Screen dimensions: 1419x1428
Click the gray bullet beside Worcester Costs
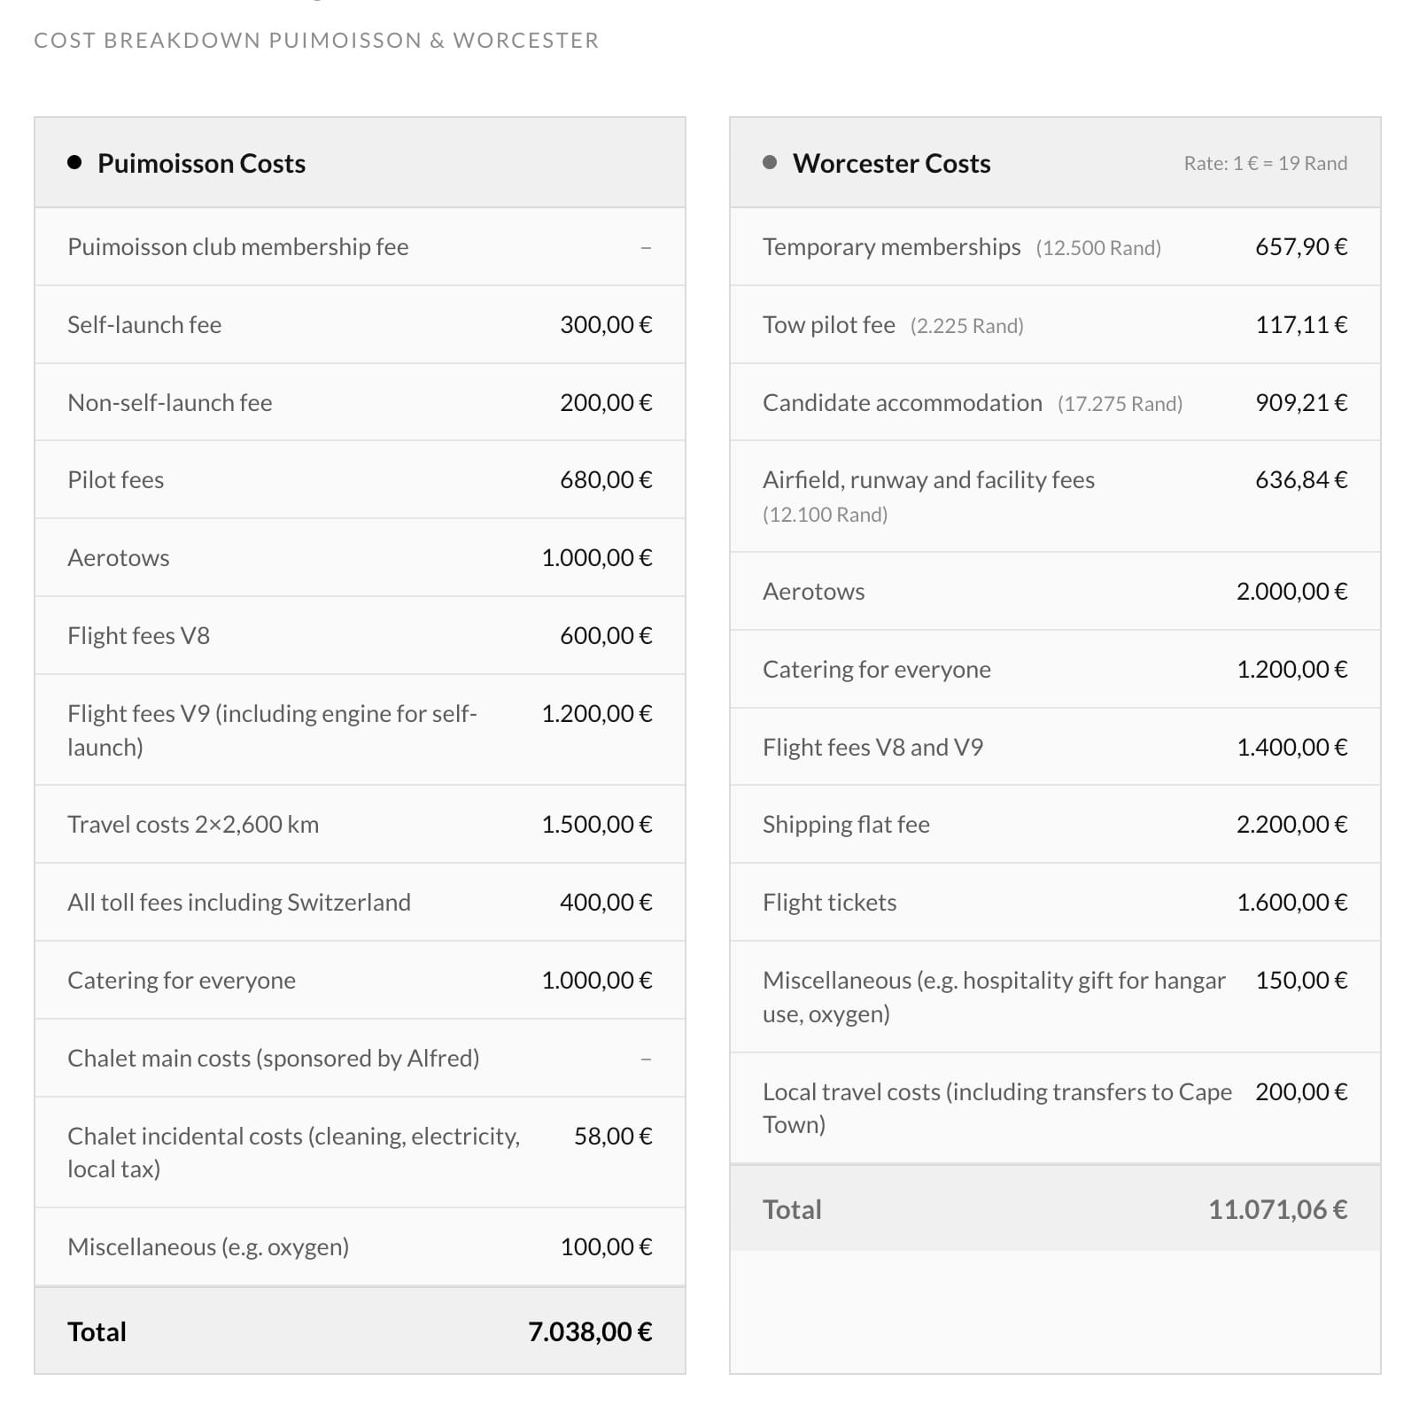tap(770, 162)
